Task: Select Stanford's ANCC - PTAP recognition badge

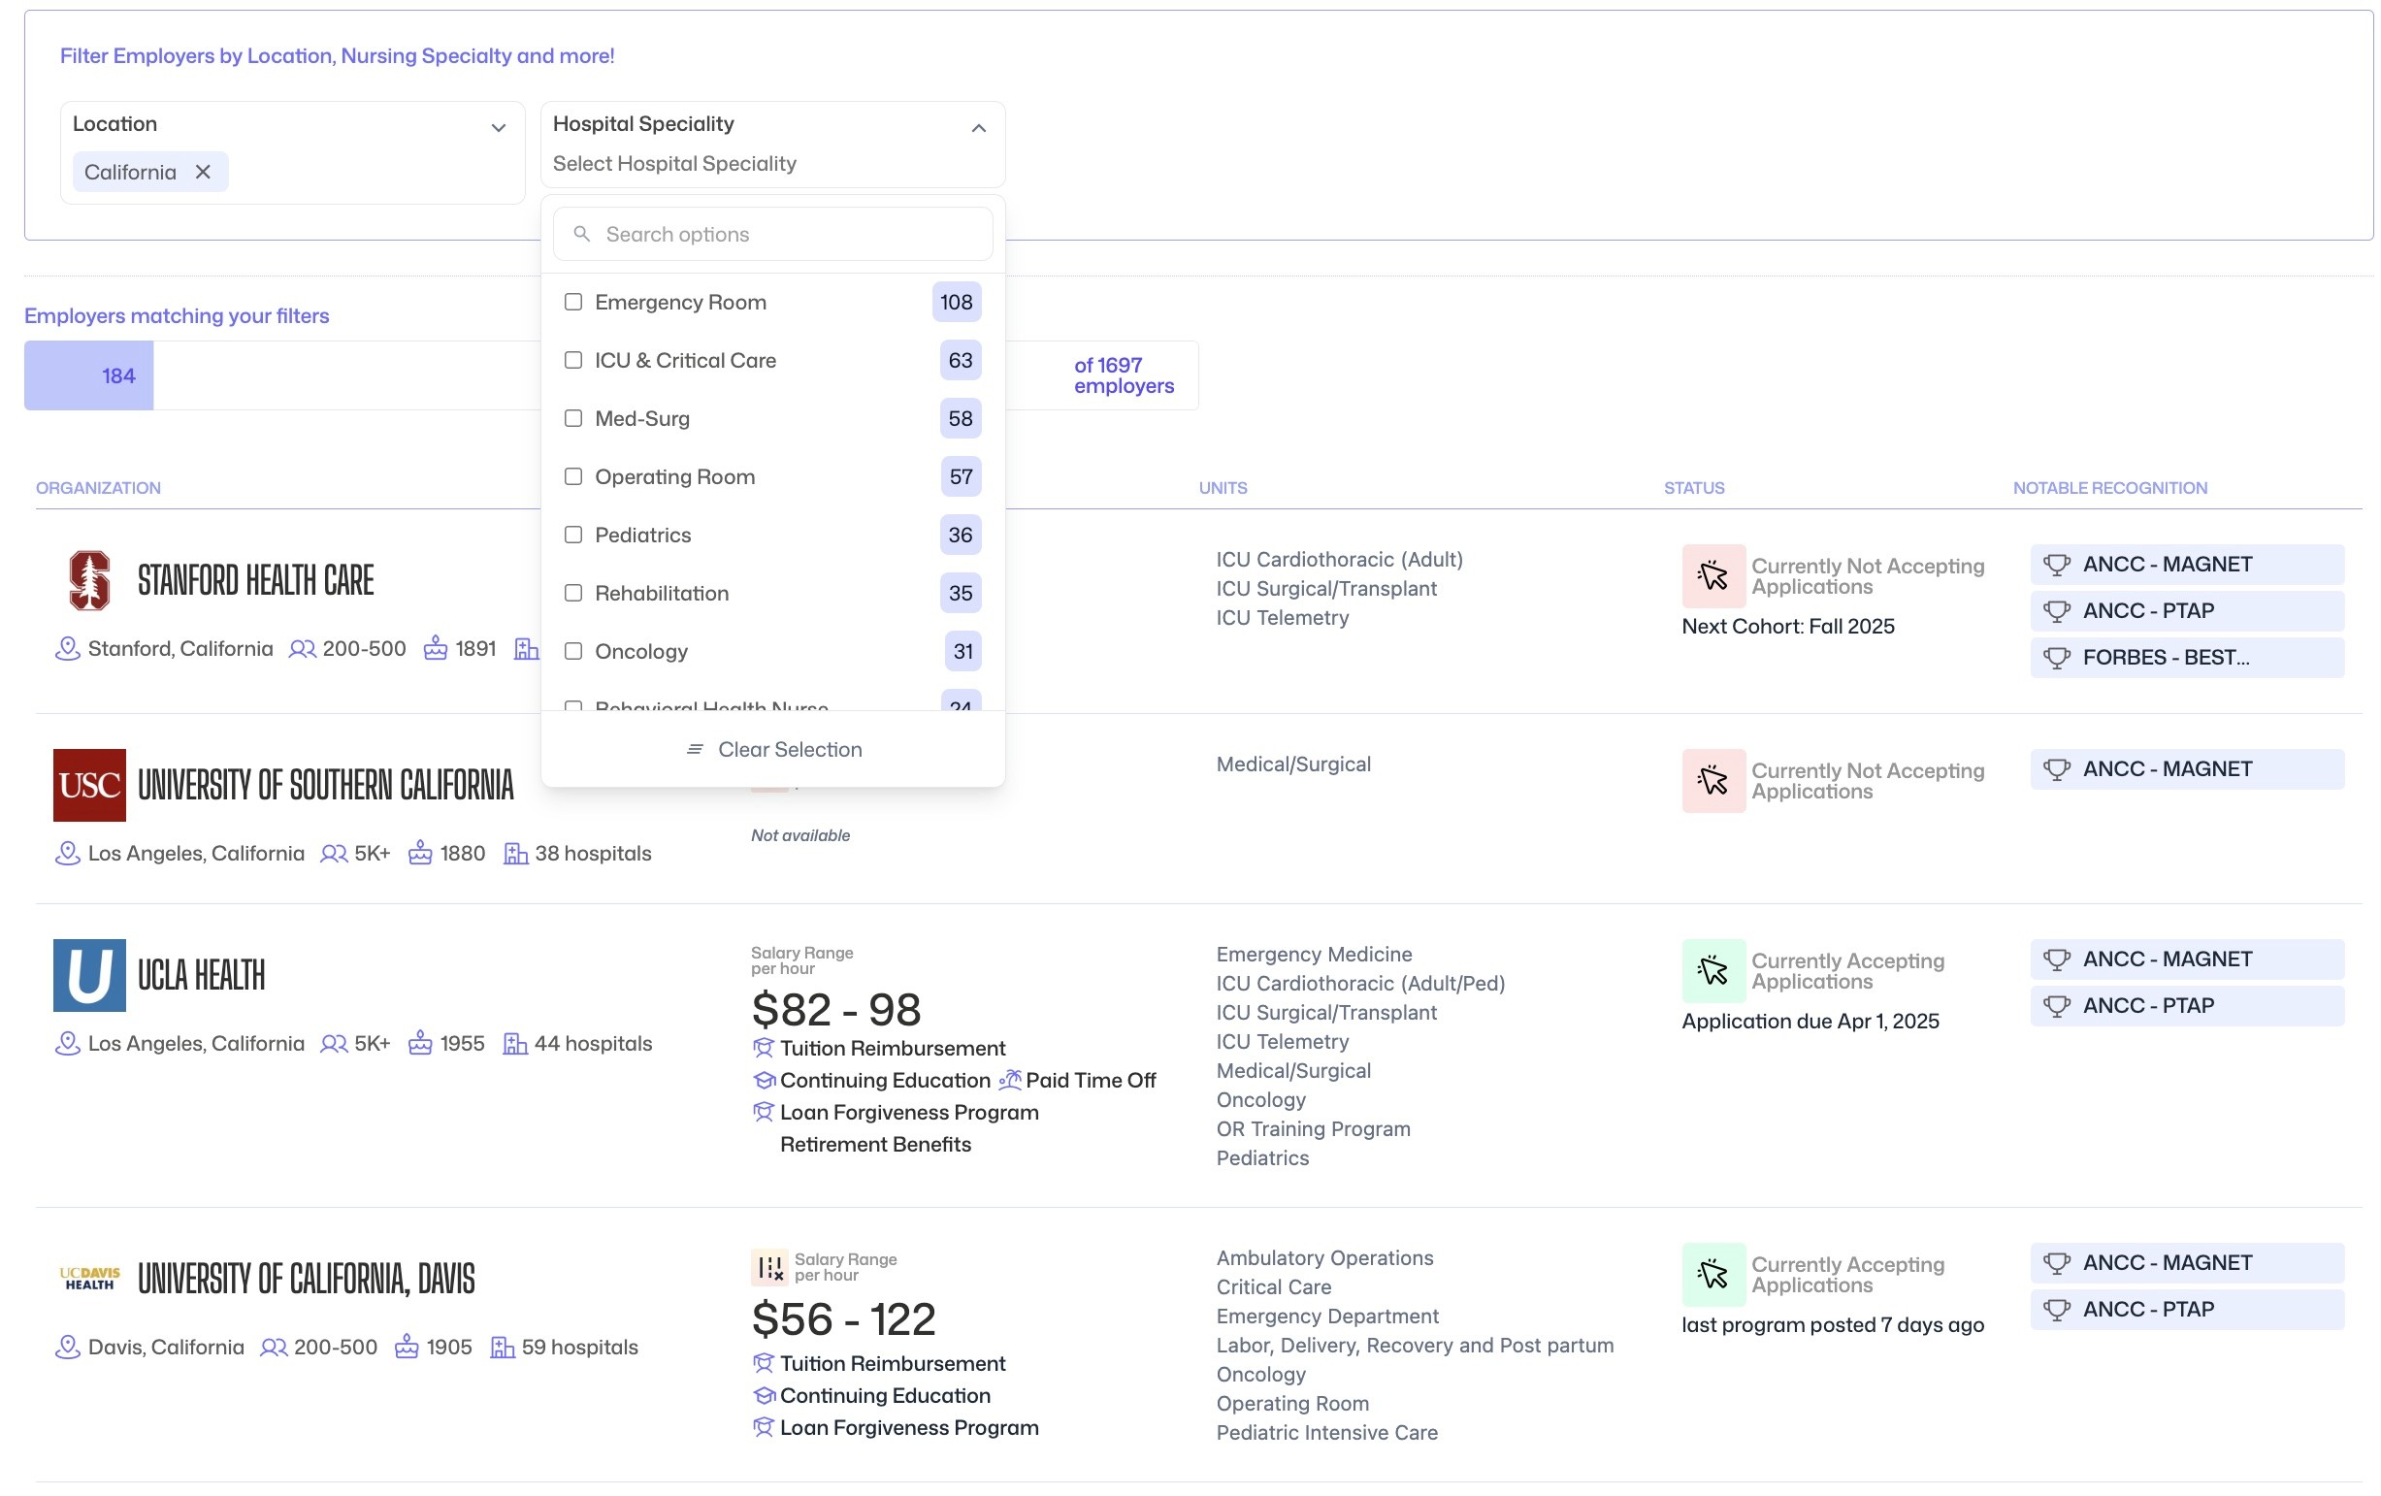Action: click(2187, 611)
